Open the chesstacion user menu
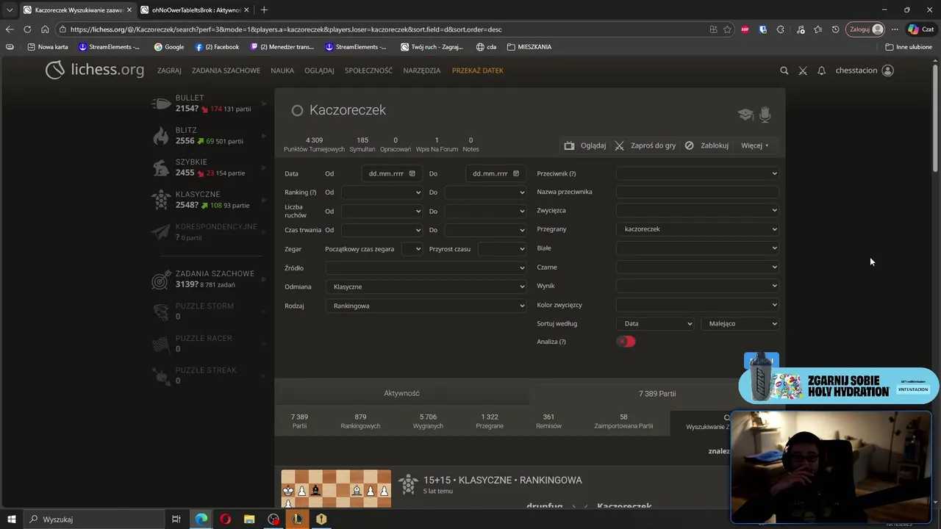Screen dimensions: 941x529 [865, 71]
